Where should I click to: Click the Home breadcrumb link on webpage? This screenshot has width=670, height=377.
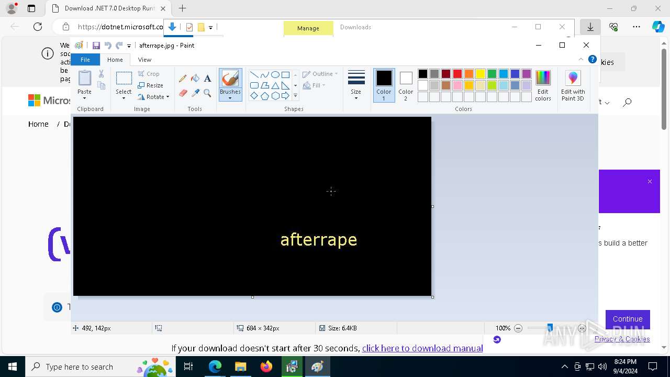(38, 124)
